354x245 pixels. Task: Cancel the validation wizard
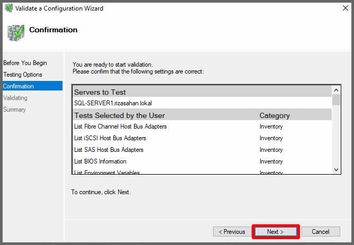pyautogui.click(x=320, y=232)
